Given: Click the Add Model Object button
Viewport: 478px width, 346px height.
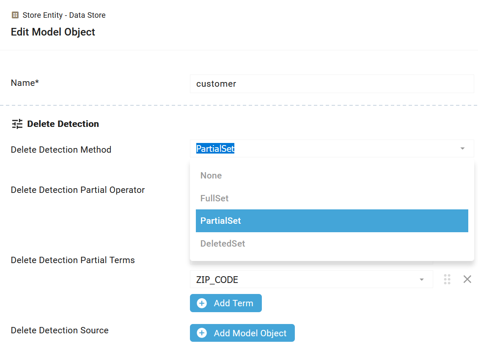Looking at the screenshot, I should [242, 333].
